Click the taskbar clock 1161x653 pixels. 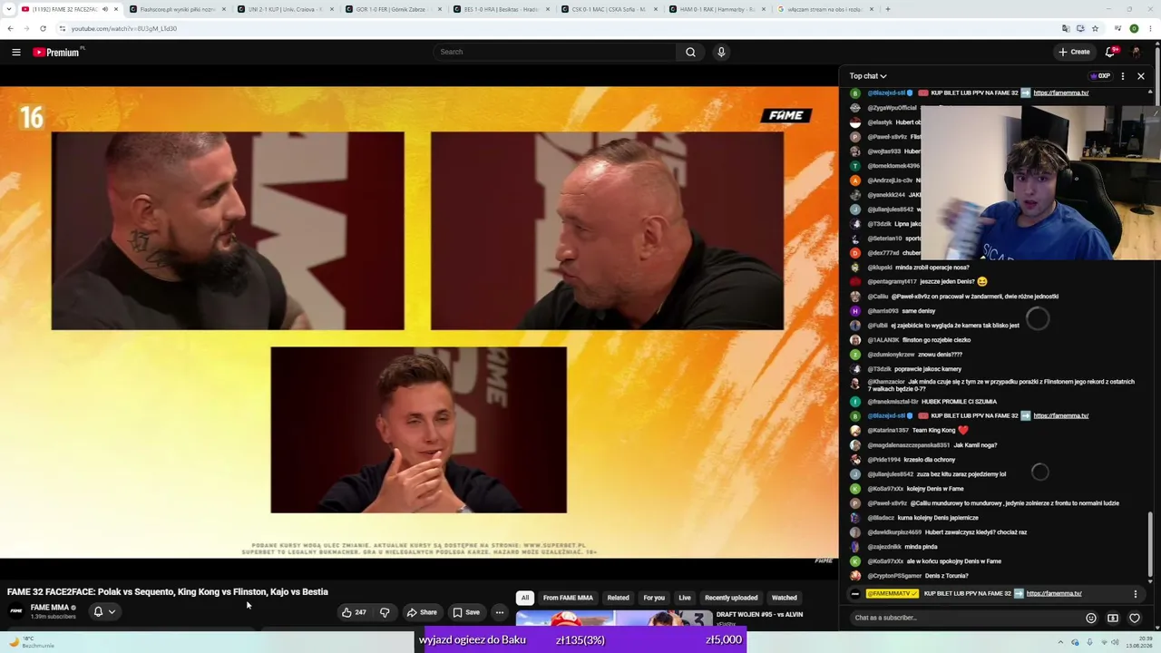click(x=1137, y=642)
